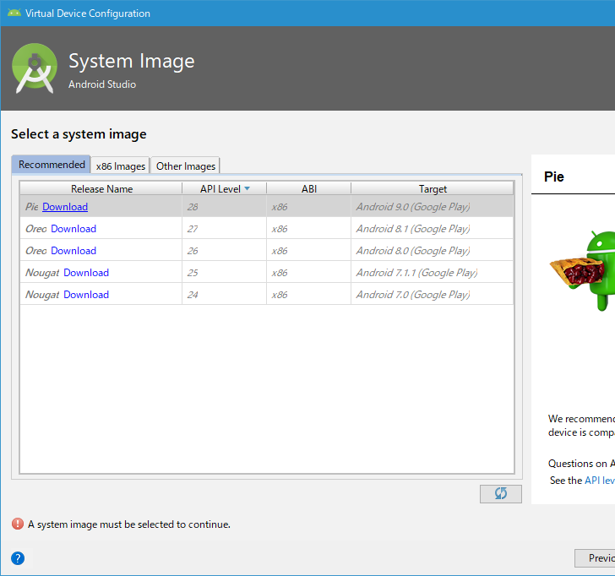
Task: Click the small Android icon in title bar
Action: [x=14, y=13]
